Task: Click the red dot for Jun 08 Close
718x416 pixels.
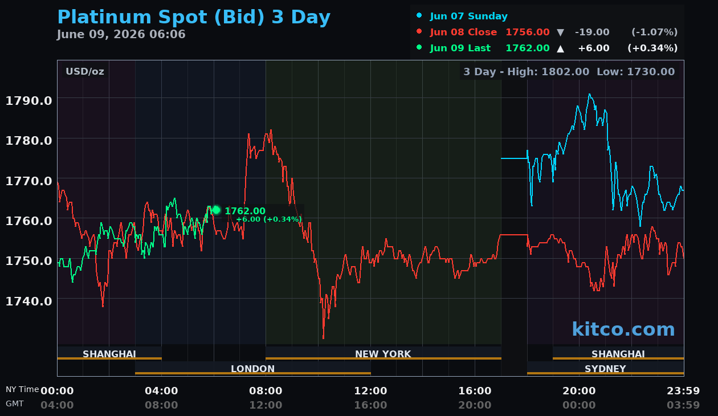Action: click(x=420, y=32)
